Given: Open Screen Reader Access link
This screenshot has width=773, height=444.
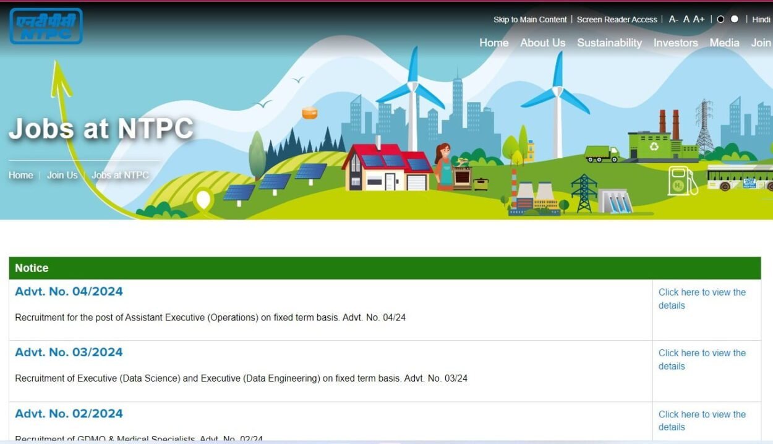Looking at the screenshot, I should (617, 20).
